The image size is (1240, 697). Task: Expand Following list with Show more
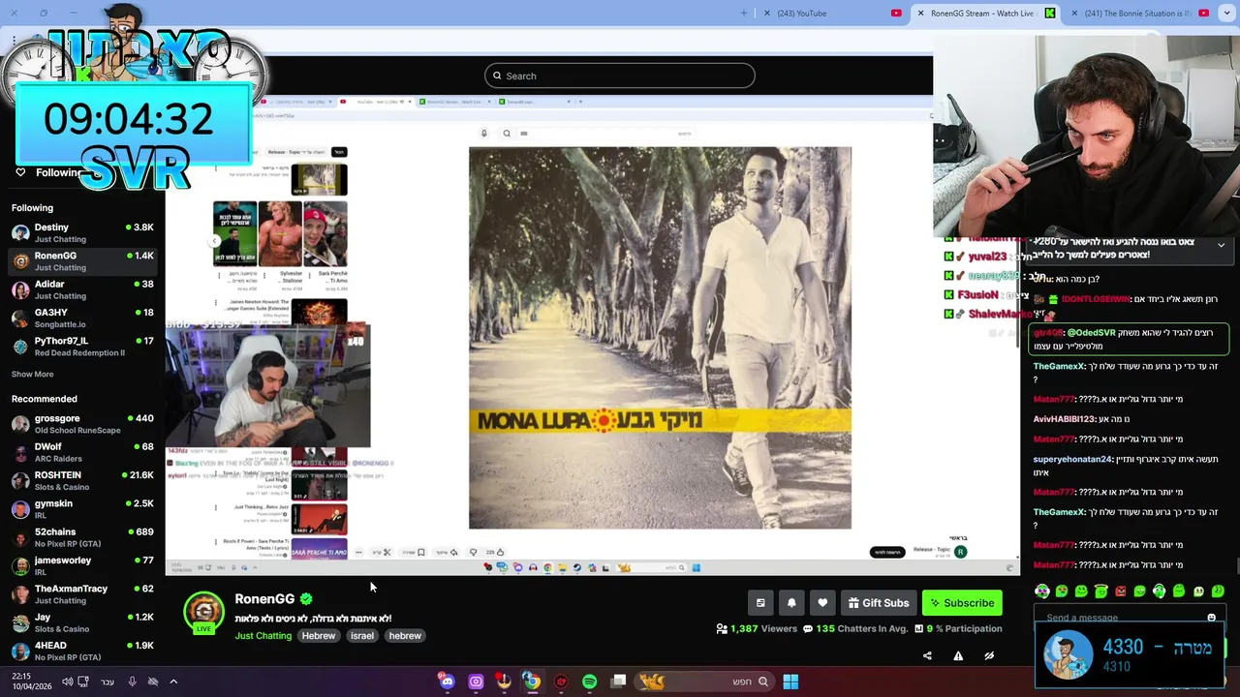[32, 374]
